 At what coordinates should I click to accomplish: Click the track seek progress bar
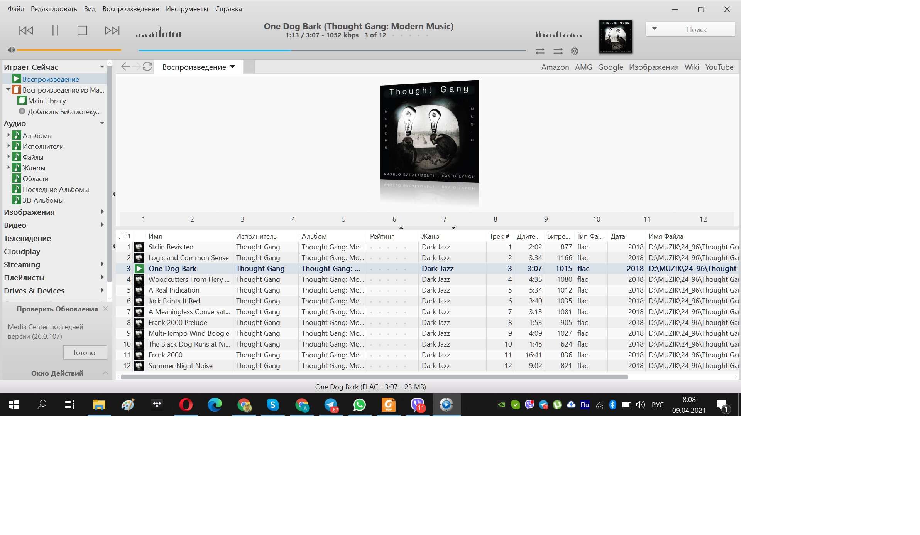(332, 50)
